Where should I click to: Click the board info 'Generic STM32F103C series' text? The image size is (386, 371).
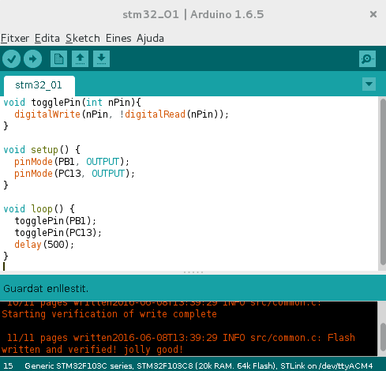(x=79, y=365)
